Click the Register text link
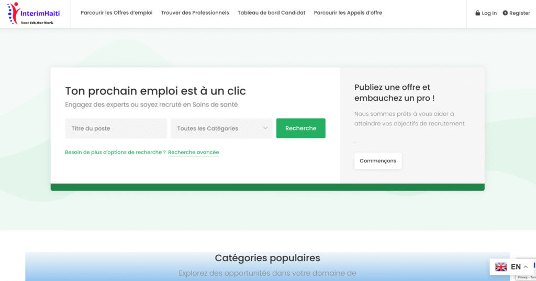Image resolution: width=536 pixels, height=281 pixels. pos(520,13)
